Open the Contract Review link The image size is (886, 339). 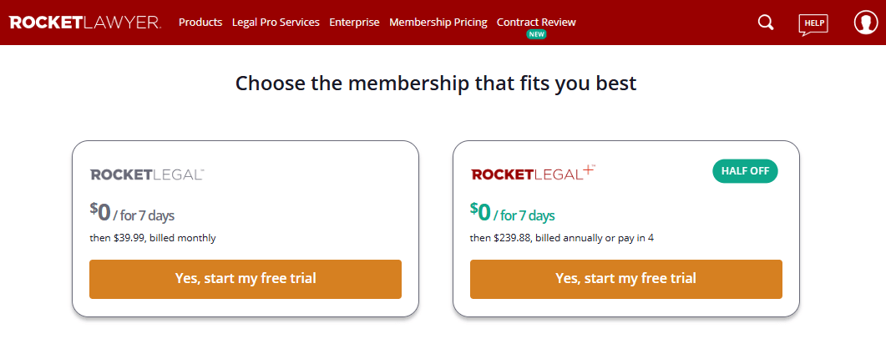coord(536,23)
